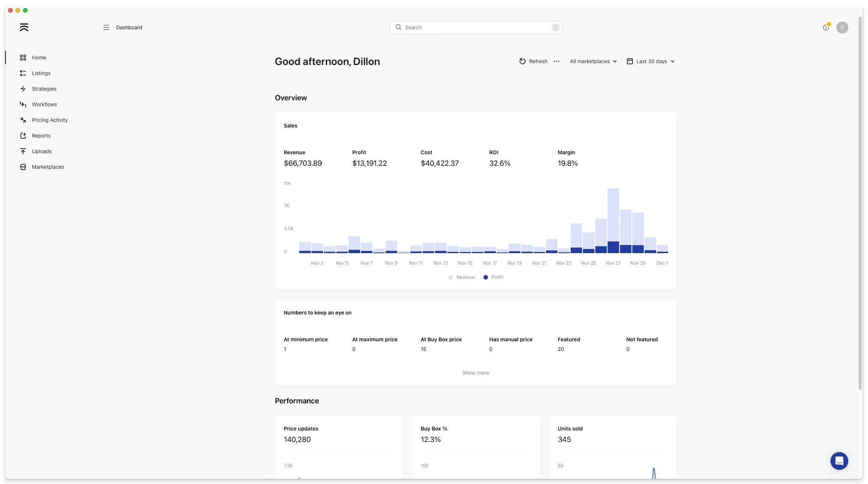Click the Uploads arrow icon
Screen dimensions: 868x484
click(x=23, y=151)
